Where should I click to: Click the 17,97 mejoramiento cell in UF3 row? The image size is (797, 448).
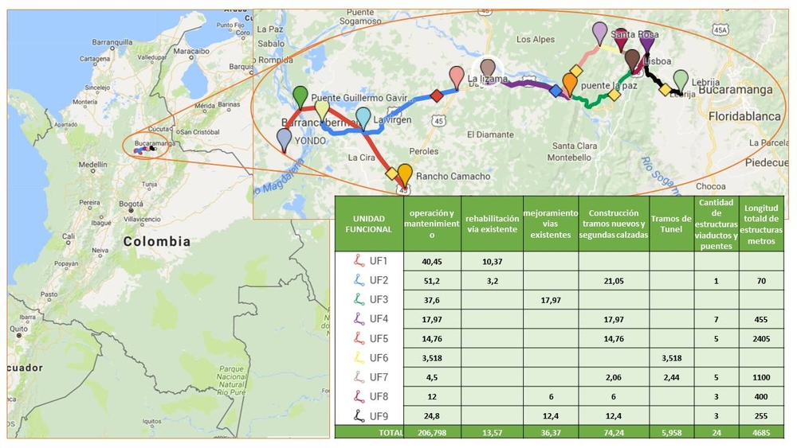pos(551,300)
